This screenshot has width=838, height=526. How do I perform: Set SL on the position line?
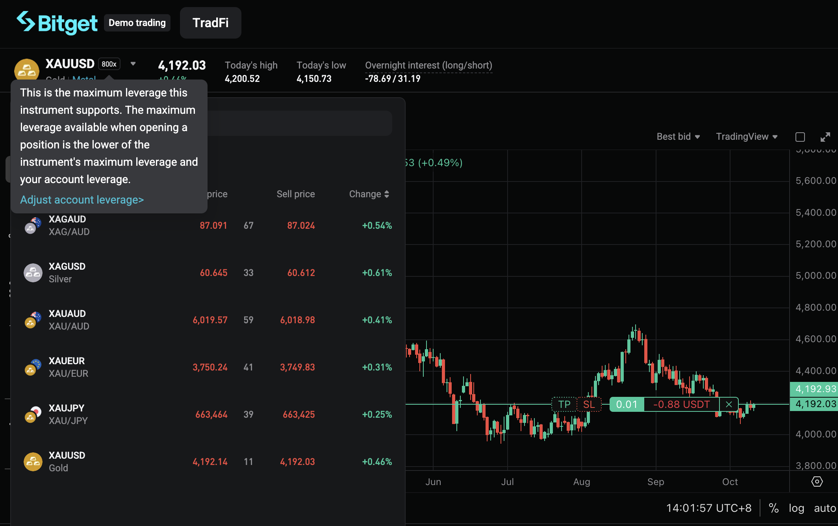(x=589, y=404)
